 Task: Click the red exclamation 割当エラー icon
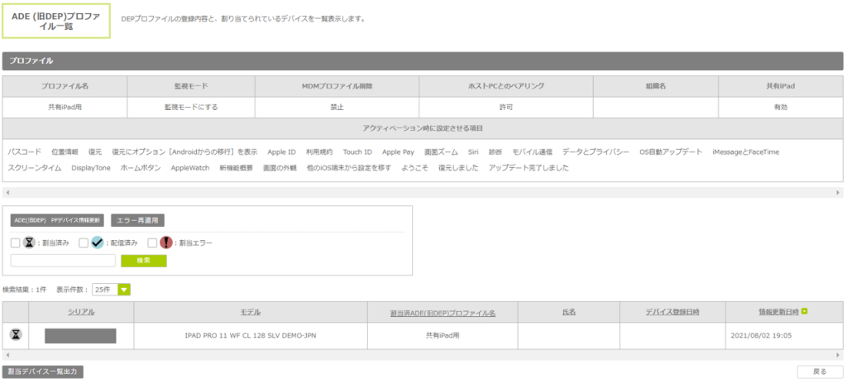(165, 242)
